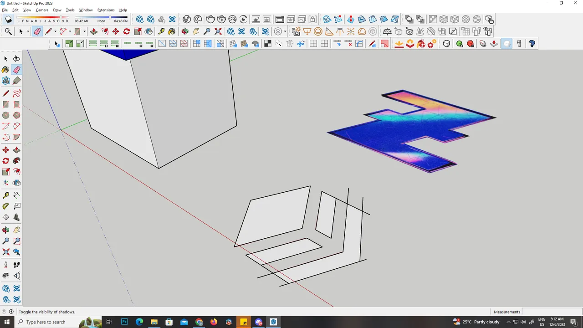
Task: Activate the Push/Pull tool in the left toolbar
Action: pos(17,150)
